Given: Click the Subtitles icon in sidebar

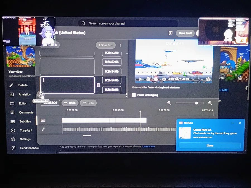Looking at the screenshot, I should [x=13, y=122].
